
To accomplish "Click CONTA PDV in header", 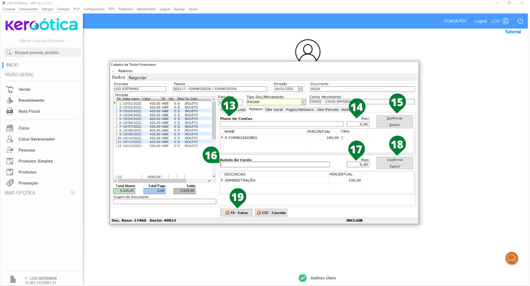I will pyautogui.click(x=455, y=21).
